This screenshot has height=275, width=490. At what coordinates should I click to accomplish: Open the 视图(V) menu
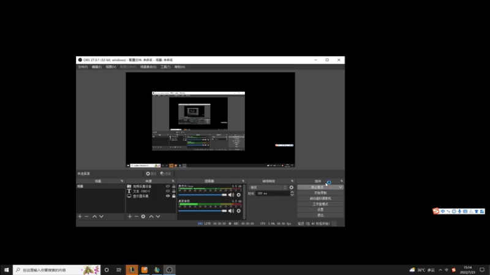point(111,67)
